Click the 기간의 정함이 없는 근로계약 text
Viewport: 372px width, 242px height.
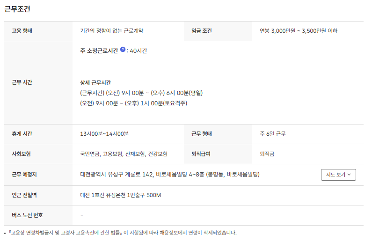click(x=111, y=31)
